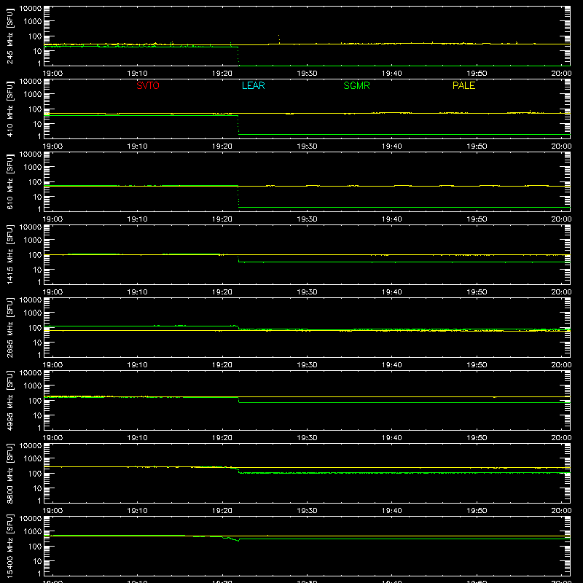This screenshot has width=583, height=583.
Task: Select the '15400 MHz [SFU]' axis title
Action: tap(9, 546)
